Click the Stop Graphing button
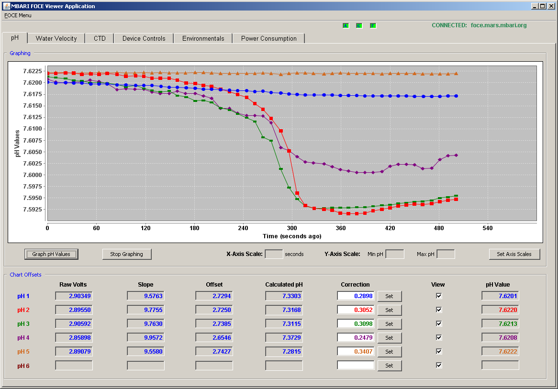 click(127, 254)
